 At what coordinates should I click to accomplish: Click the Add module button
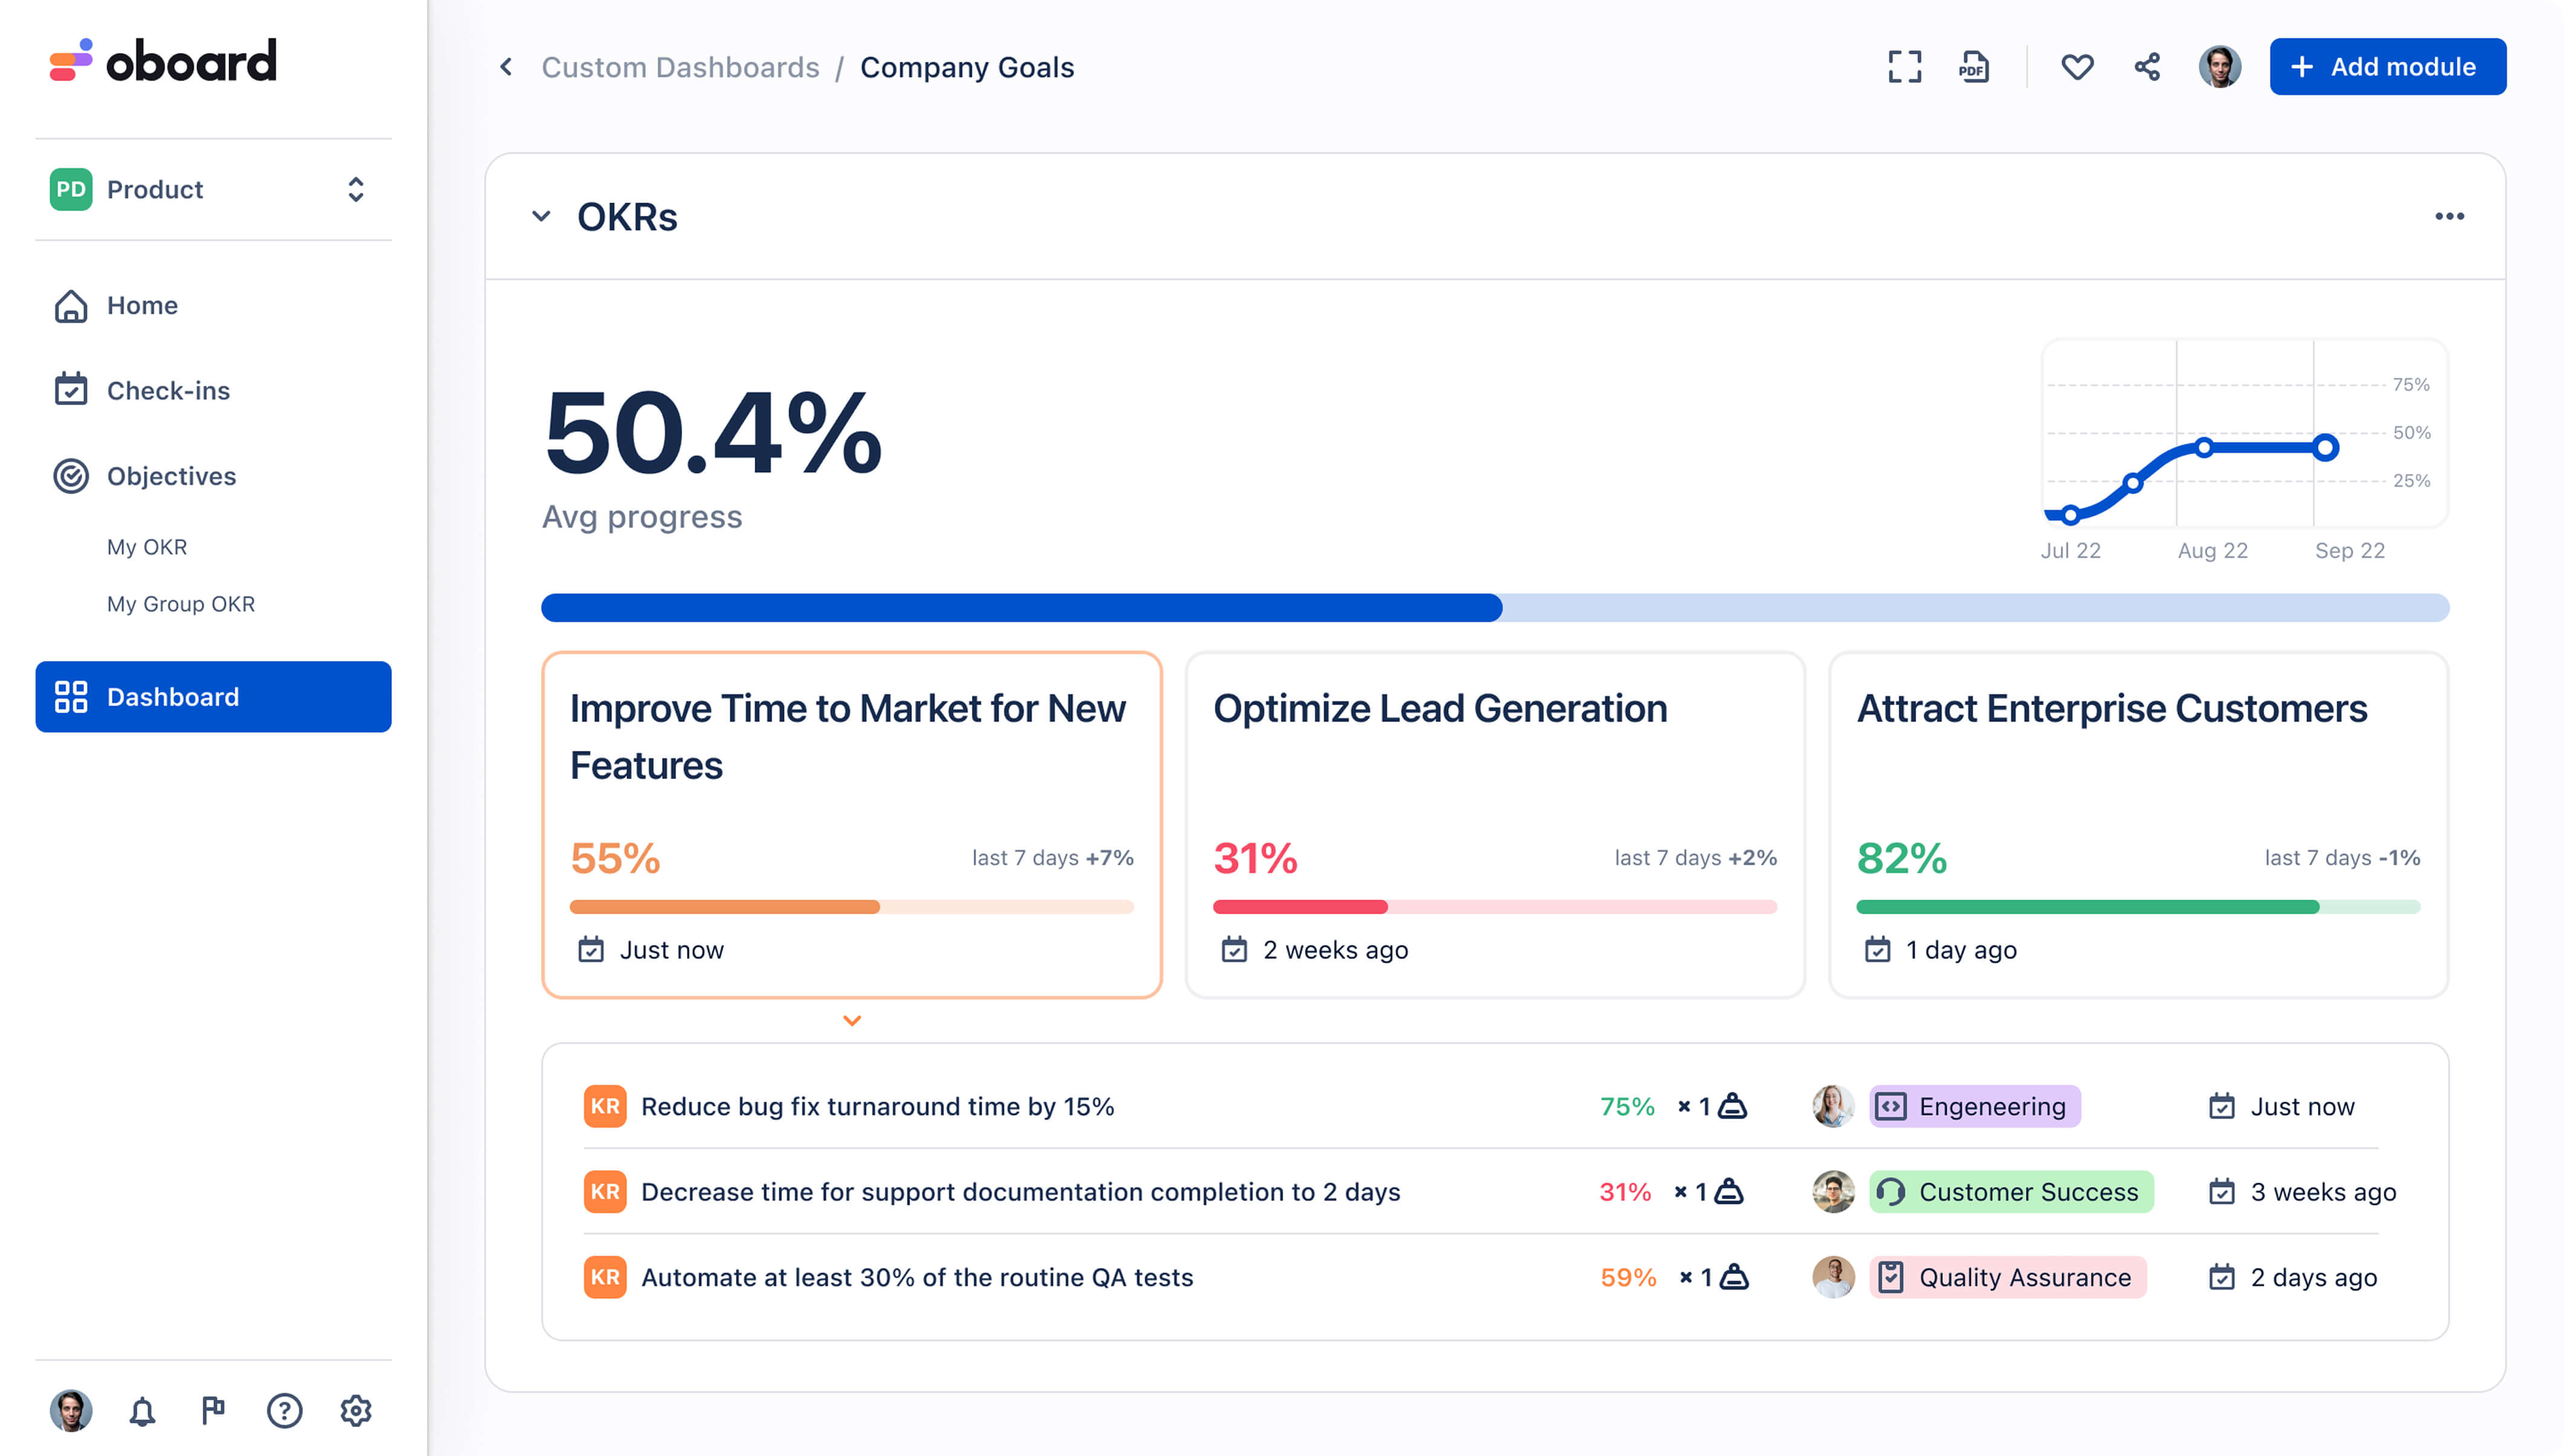coord(2387,67)
